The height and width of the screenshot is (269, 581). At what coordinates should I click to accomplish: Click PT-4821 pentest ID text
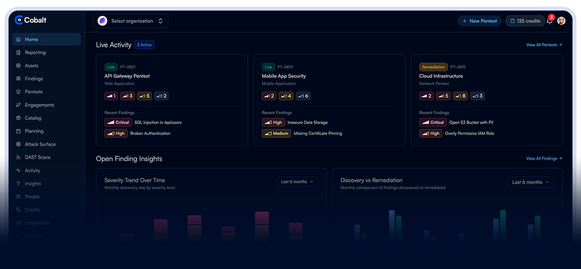coord(127,67)
